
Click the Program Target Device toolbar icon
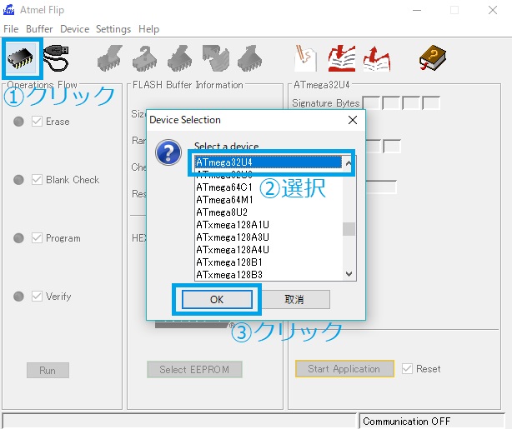coord(180,58)
